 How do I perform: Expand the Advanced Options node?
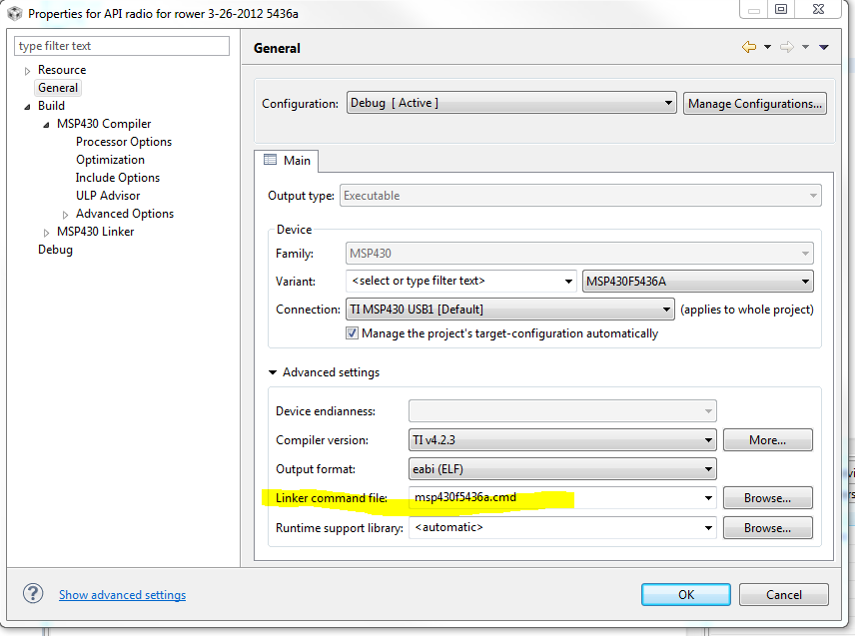[66, 215]
